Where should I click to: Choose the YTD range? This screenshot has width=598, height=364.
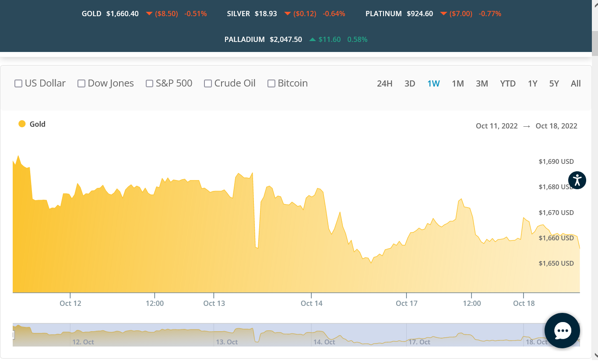[508, 83]
